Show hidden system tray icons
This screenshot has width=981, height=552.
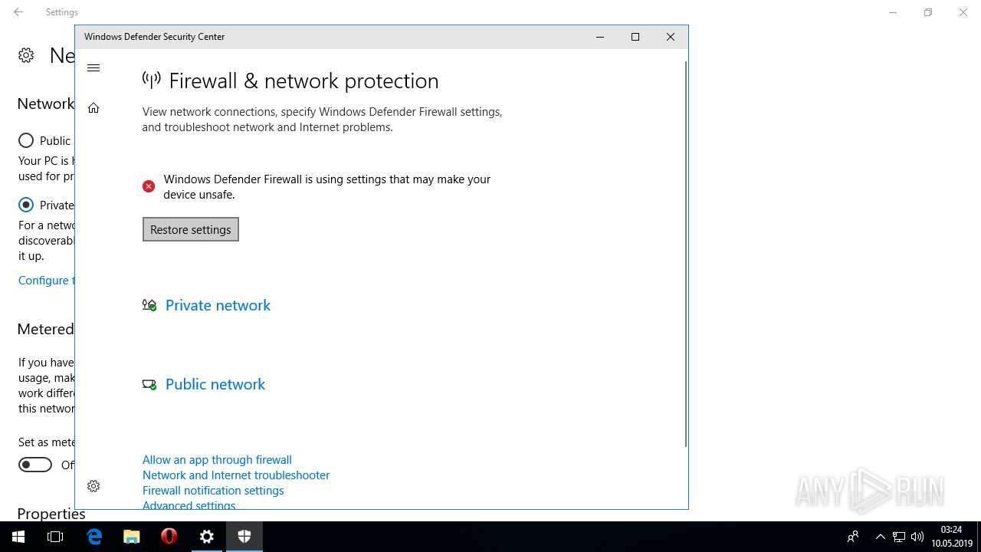pyautogui.click(x=880, y=537)
